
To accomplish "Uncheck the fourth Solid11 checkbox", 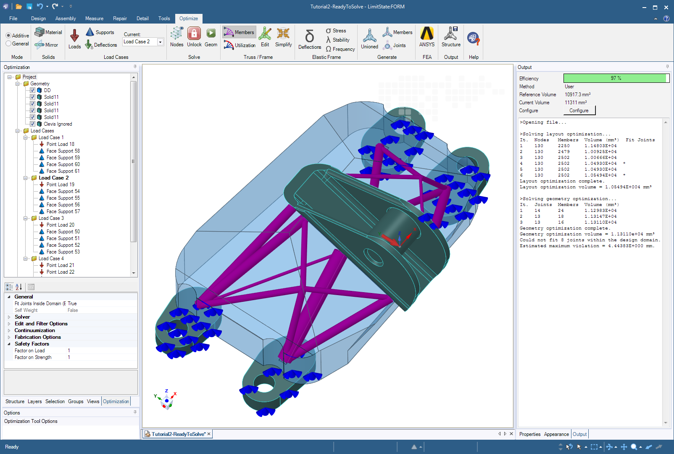I will click(x=32, y=117).
